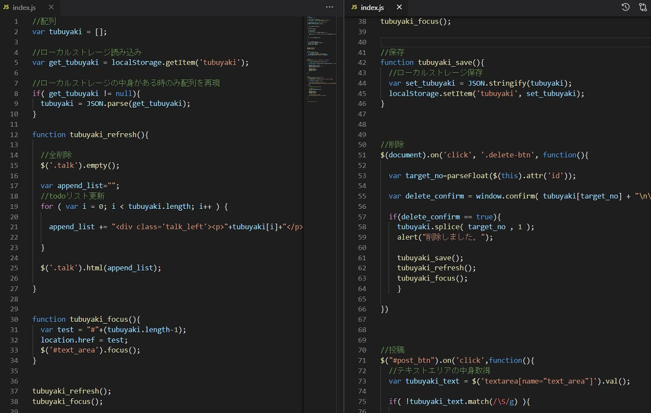Click the highlighted empty line 40

tap(509, 42)
